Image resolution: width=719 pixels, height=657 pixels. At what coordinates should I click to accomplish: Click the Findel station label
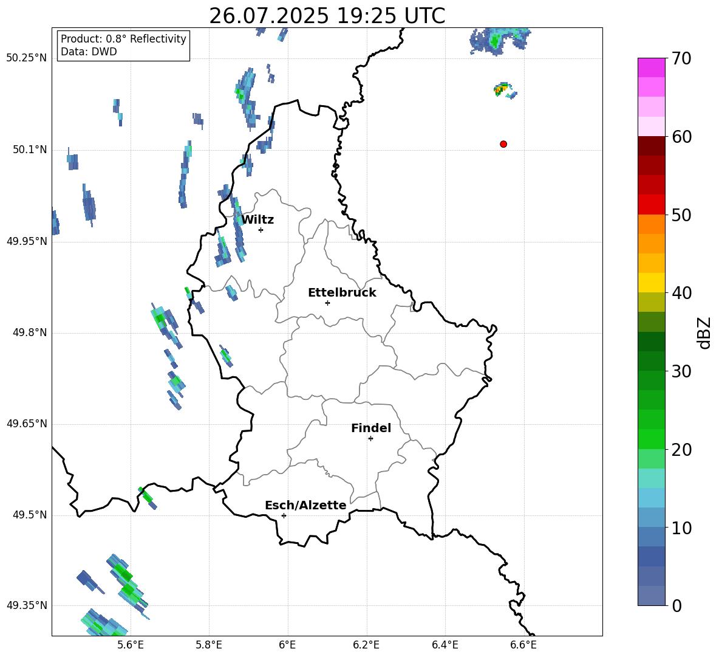[371, 428]
